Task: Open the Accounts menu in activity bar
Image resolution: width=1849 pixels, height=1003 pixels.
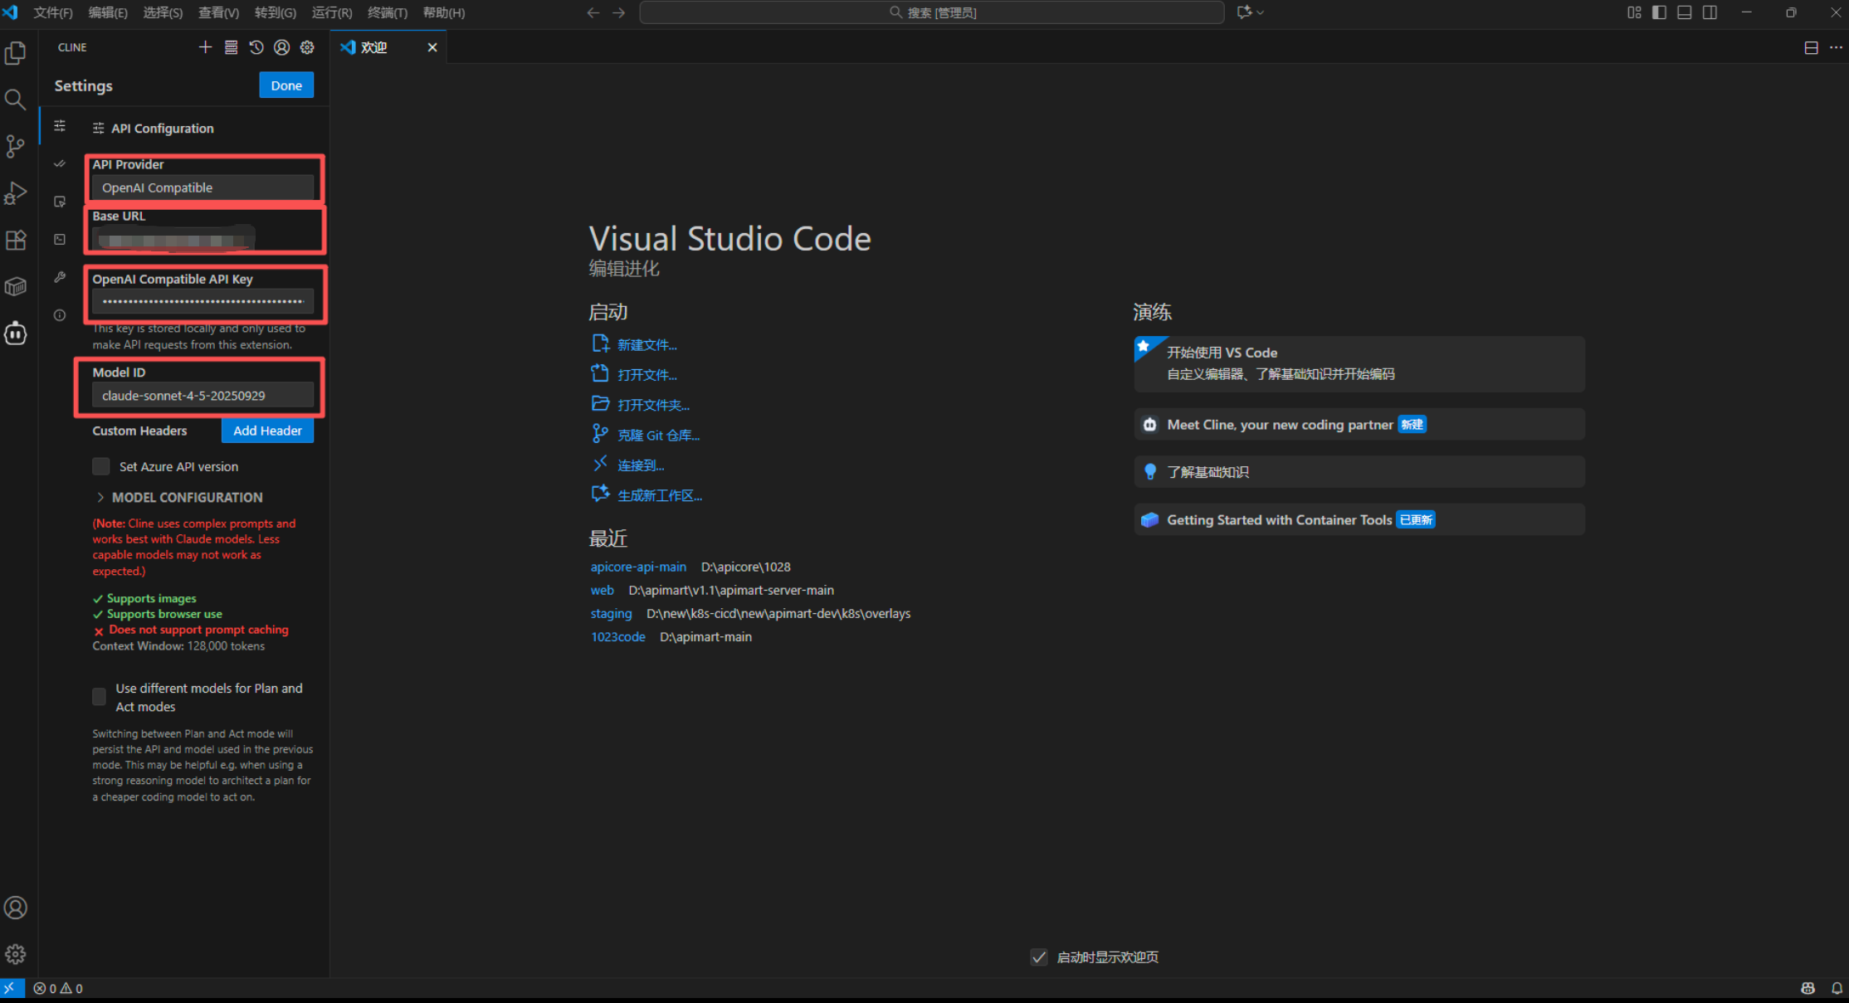Action: coord(16,908)
